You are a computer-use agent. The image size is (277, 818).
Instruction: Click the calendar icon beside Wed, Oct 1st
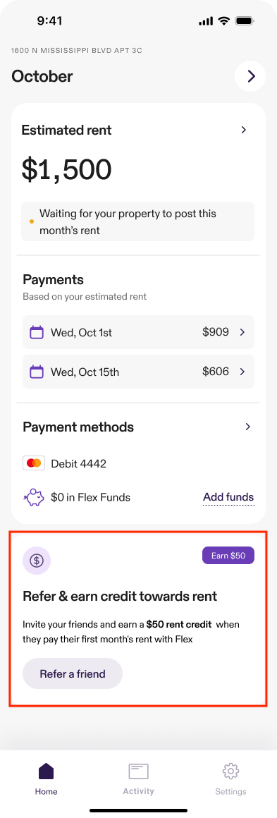coord(37,332)
